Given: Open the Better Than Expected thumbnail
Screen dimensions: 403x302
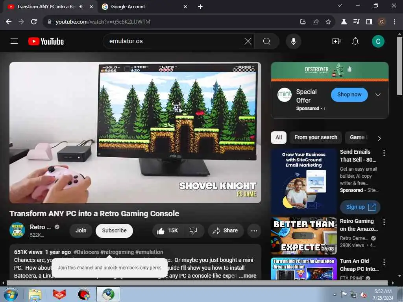Looking at the screenshot, I should pos(304,236).
